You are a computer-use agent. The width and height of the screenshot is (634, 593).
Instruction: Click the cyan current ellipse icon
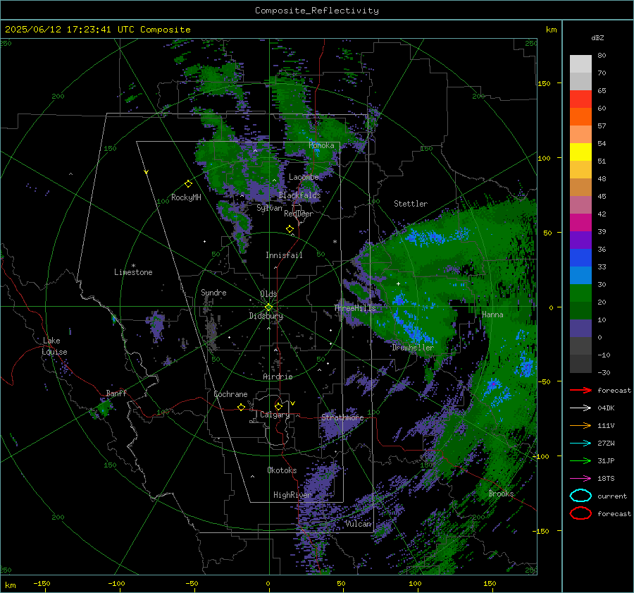pos(580,496)
